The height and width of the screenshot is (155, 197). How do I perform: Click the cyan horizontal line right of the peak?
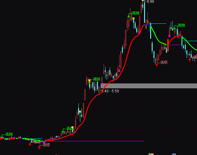[158, 23]
